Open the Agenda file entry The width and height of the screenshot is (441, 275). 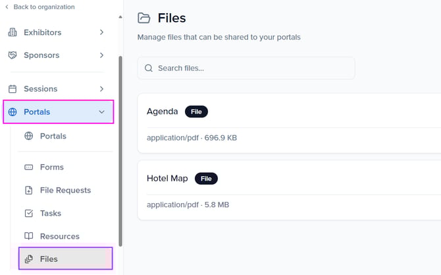(163, 111)
